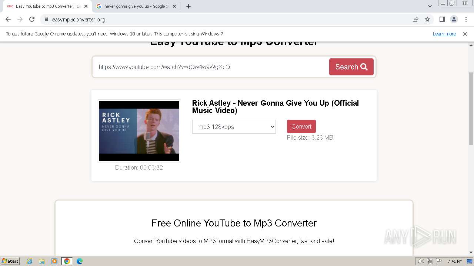The width and height of the screenshot is (474, 266).
Task: Open the mp3 128kbps quality dropdown
Action: pyautogui.click(x=234, y=127)
